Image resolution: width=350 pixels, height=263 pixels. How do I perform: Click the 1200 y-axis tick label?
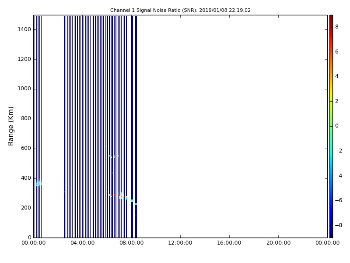(24, 59)
